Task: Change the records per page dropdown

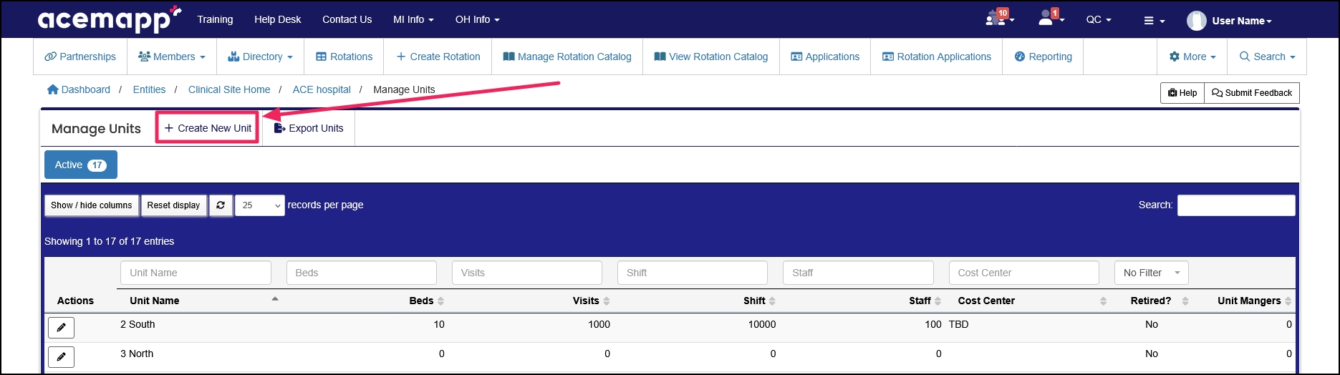Action: click(x=260, y=205)
